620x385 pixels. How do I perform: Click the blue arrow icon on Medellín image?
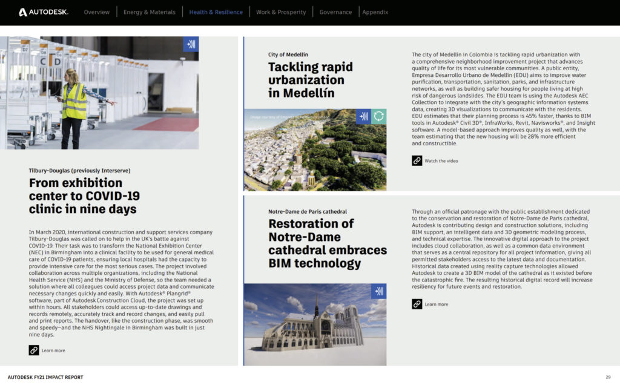click(363, 117)
